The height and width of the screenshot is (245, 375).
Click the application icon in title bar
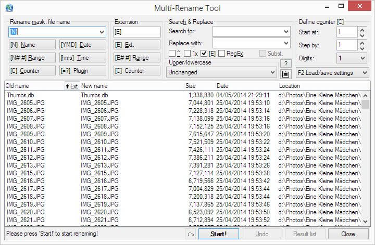pos(9,8)
